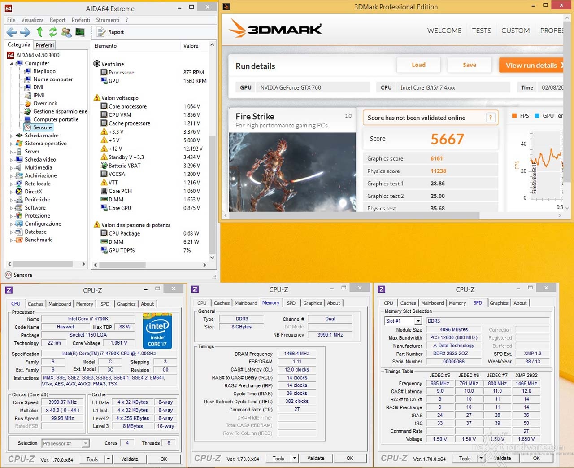Expand the Scheda madre tree node
This screenshot has height=468, width=574.
(11, 136)
